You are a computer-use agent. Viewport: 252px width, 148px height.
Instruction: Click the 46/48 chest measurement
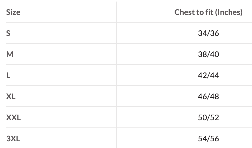[x=208, y=96]
